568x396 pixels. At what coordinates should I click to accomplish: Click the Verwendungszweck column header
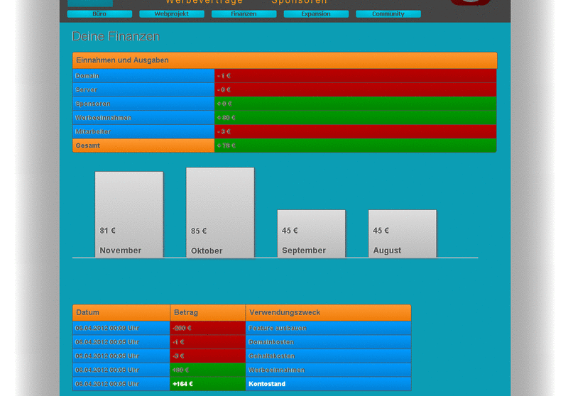[x=329, y=312]
